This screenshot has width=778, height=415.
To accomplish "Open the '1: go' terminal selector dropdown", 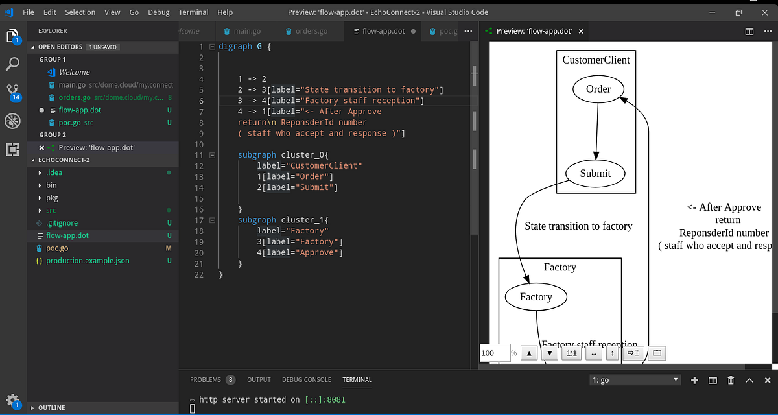I will (x=634, y=380).
